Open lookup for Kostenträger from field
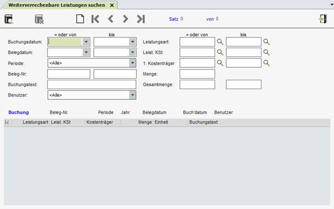Screen dimensions: 334x209 coord(220,63)
